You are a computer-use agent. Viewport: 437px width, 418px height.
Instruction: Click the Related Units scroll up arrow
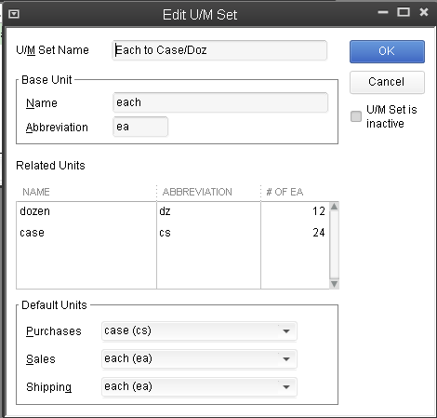point(334,207)
